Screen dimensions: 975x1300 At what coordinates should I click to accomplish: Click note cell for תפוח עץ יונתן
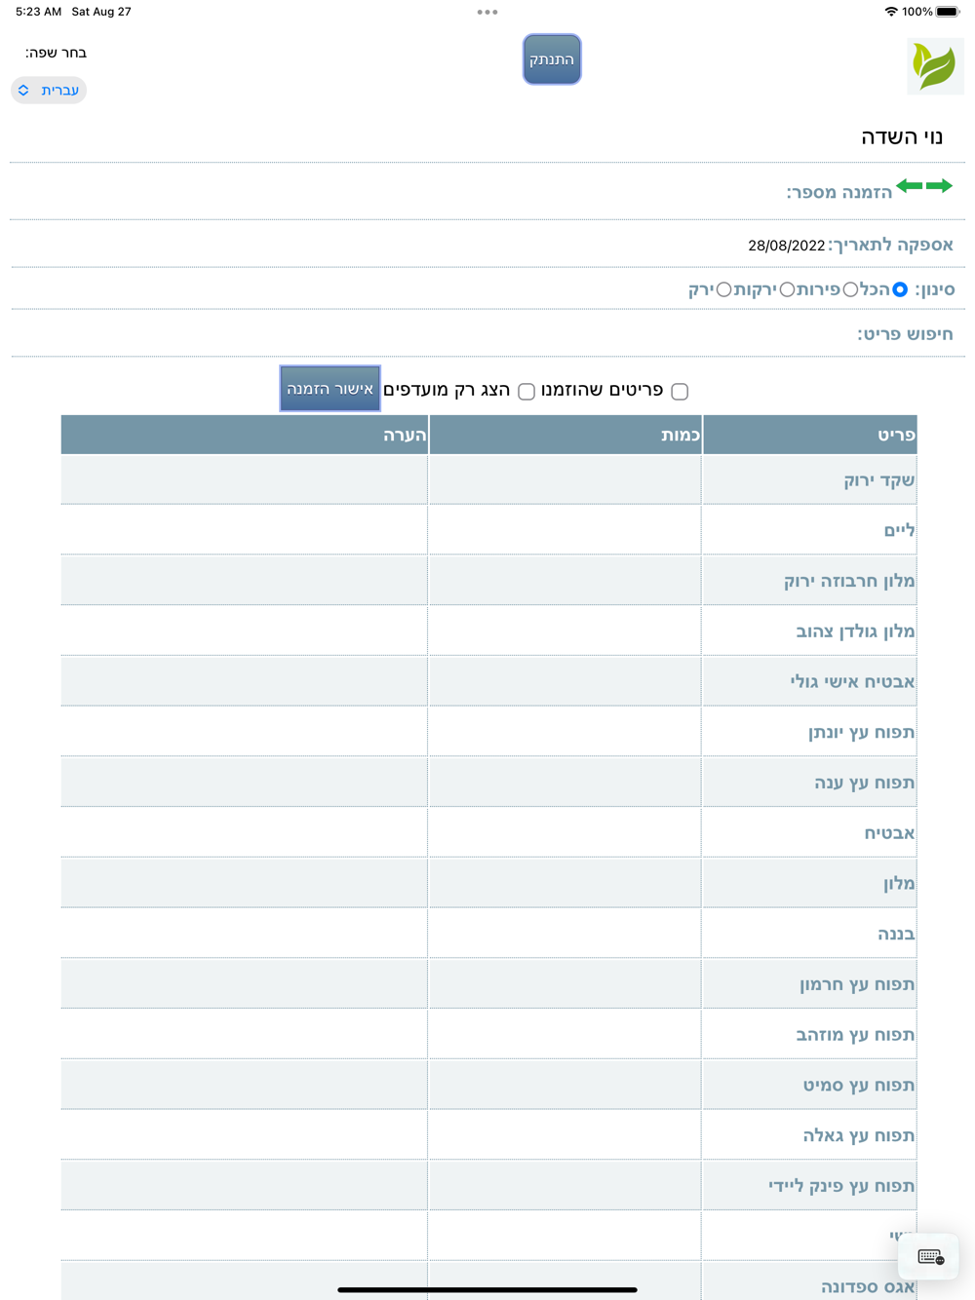coord(245,733)
